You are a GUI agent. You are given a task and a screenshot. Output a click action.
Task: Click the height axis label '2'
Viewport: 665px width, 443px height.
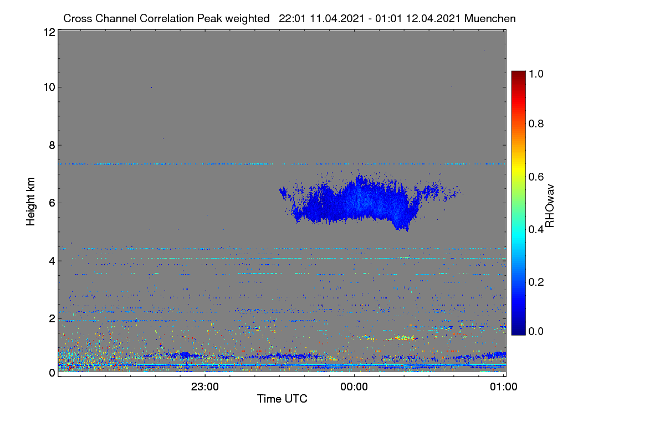(52, 318)
